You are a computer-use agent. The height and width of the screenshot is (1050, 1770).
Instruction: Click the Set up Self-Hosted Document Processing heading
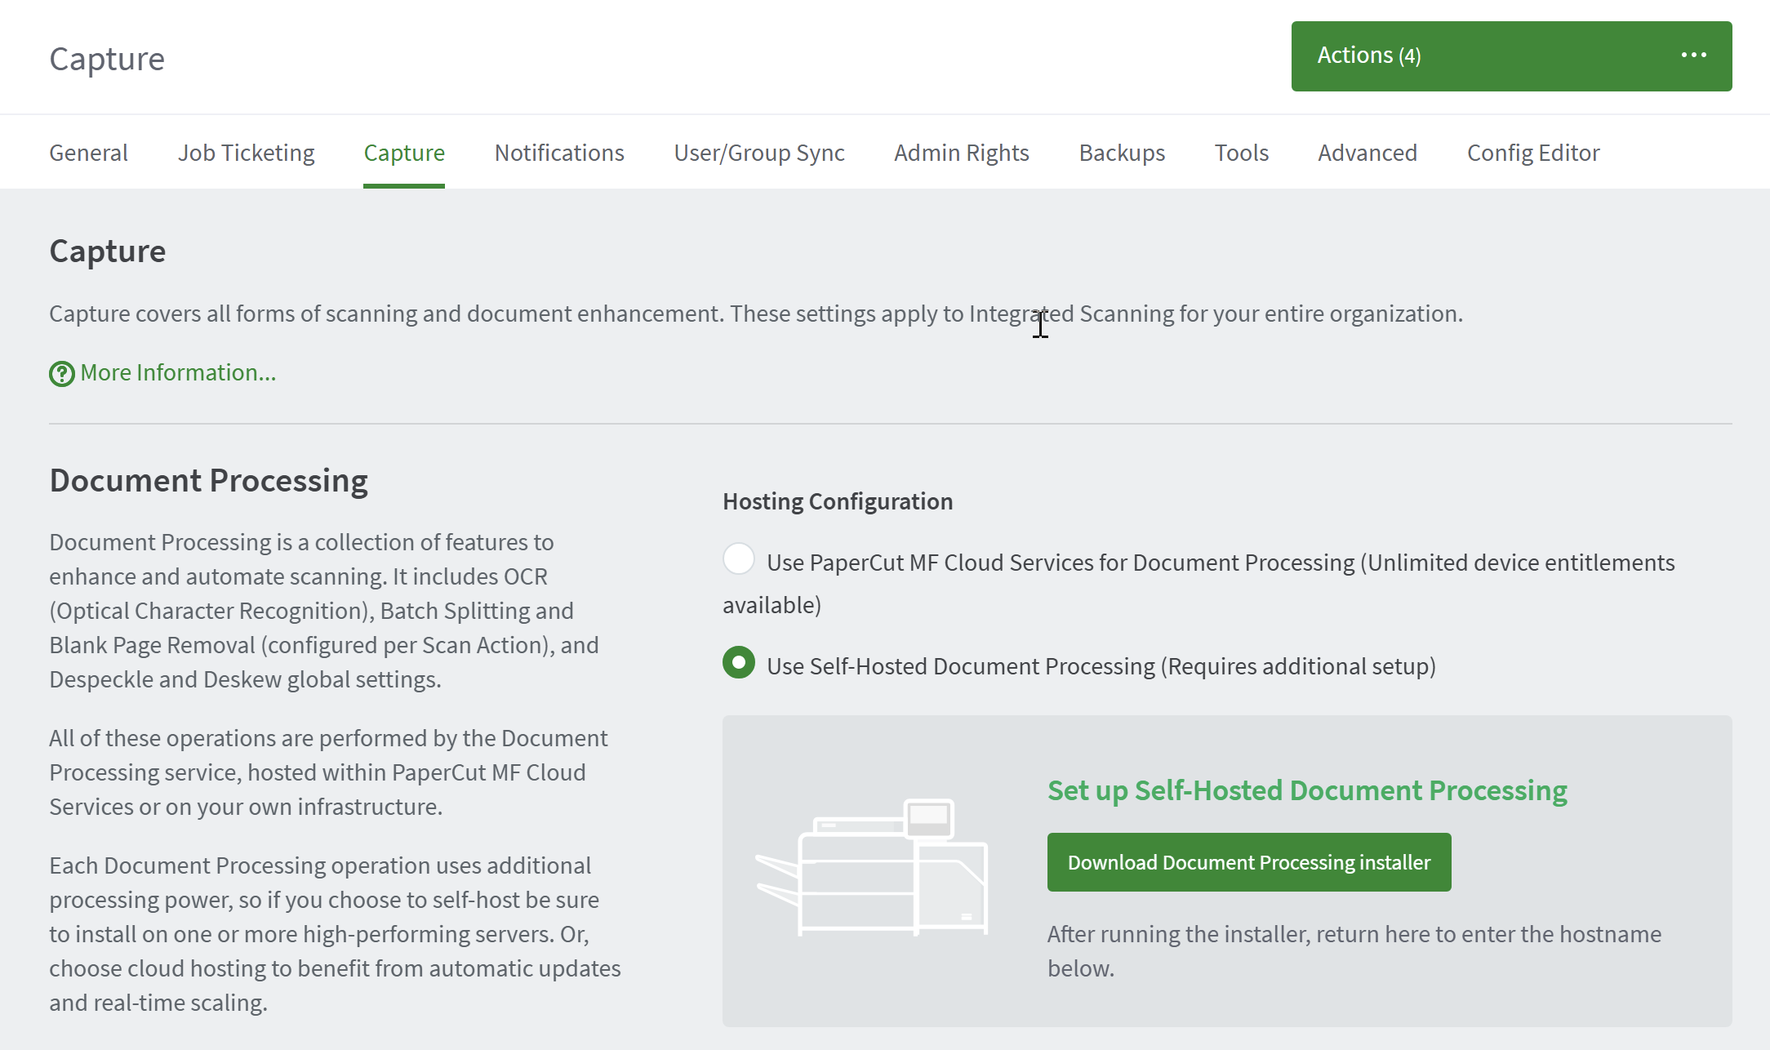coord(1307,790)
